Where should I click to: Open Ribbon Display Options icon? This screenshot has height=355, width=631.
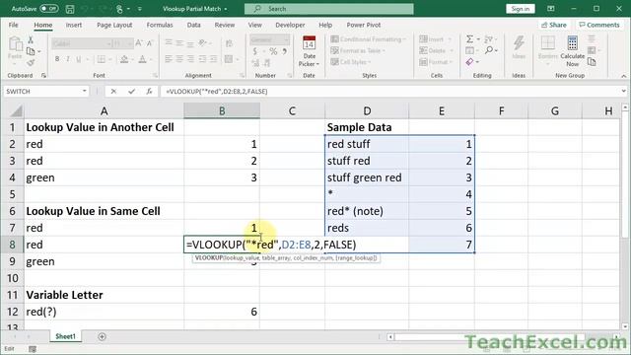(x=551, y=9)
